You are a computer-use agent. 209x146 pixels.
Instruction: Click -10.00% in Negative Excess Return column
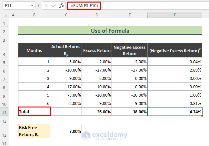[x=130, y=95]
